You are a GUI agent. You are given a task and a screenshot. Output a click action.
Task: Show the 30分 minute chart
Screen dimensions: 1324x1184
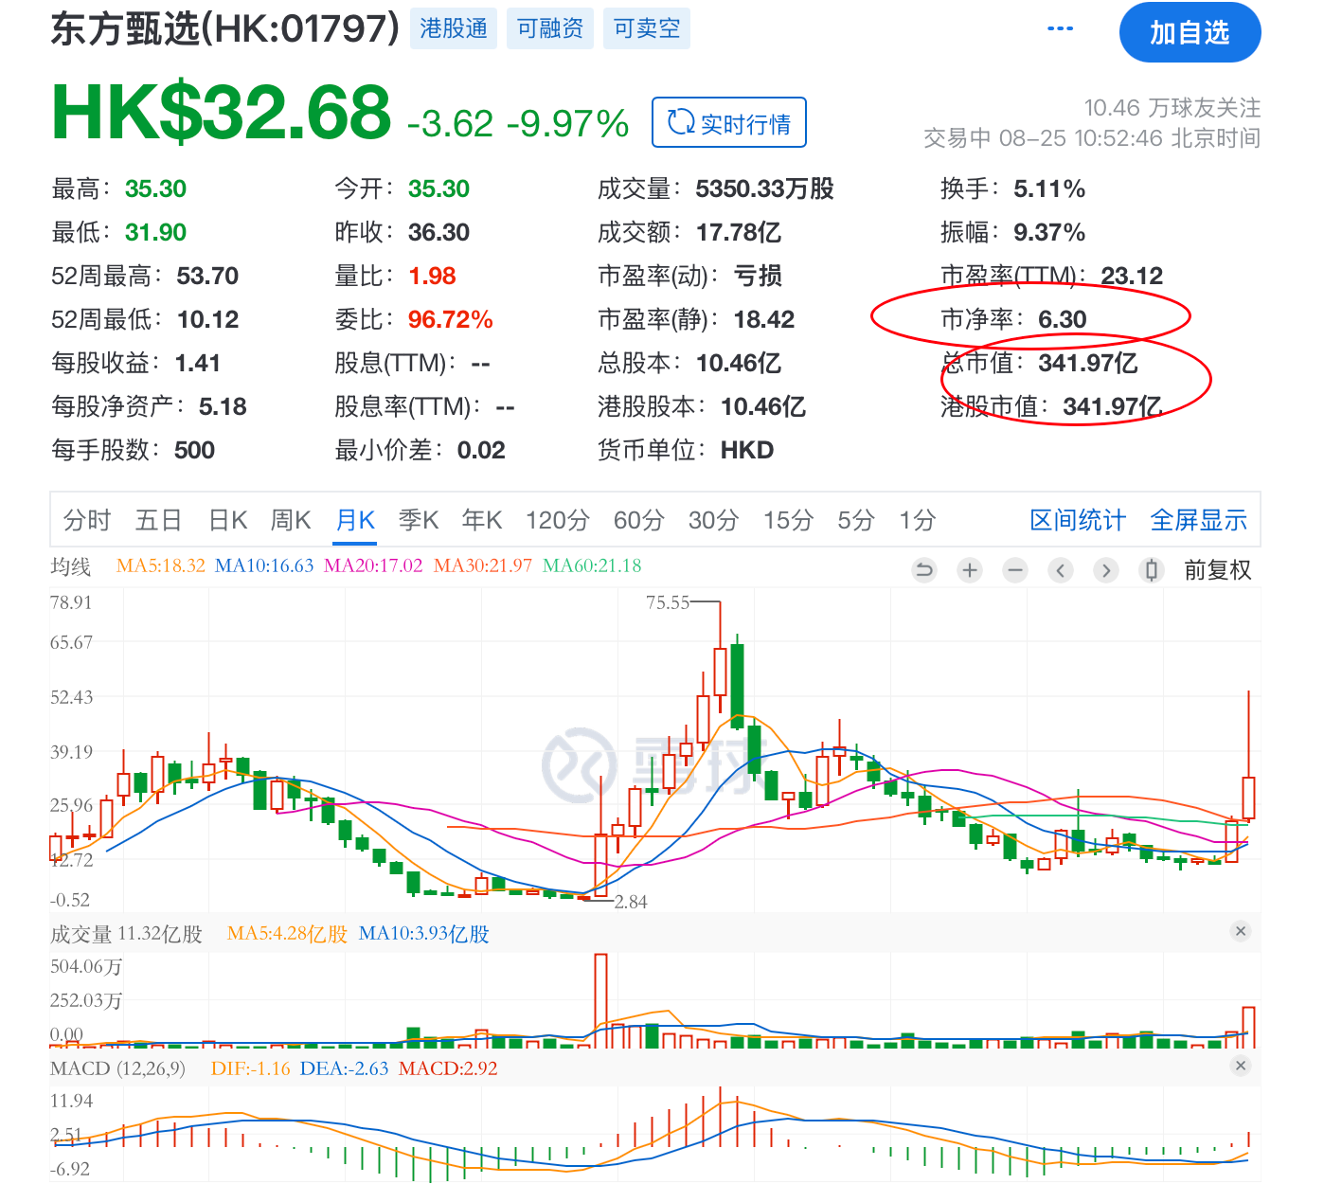click(x=714, y=520)
